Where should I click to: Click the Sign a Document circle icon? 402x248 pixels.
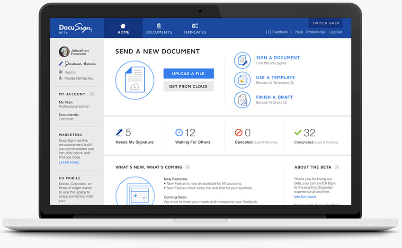pyautogui.click(x=242, y=61)
